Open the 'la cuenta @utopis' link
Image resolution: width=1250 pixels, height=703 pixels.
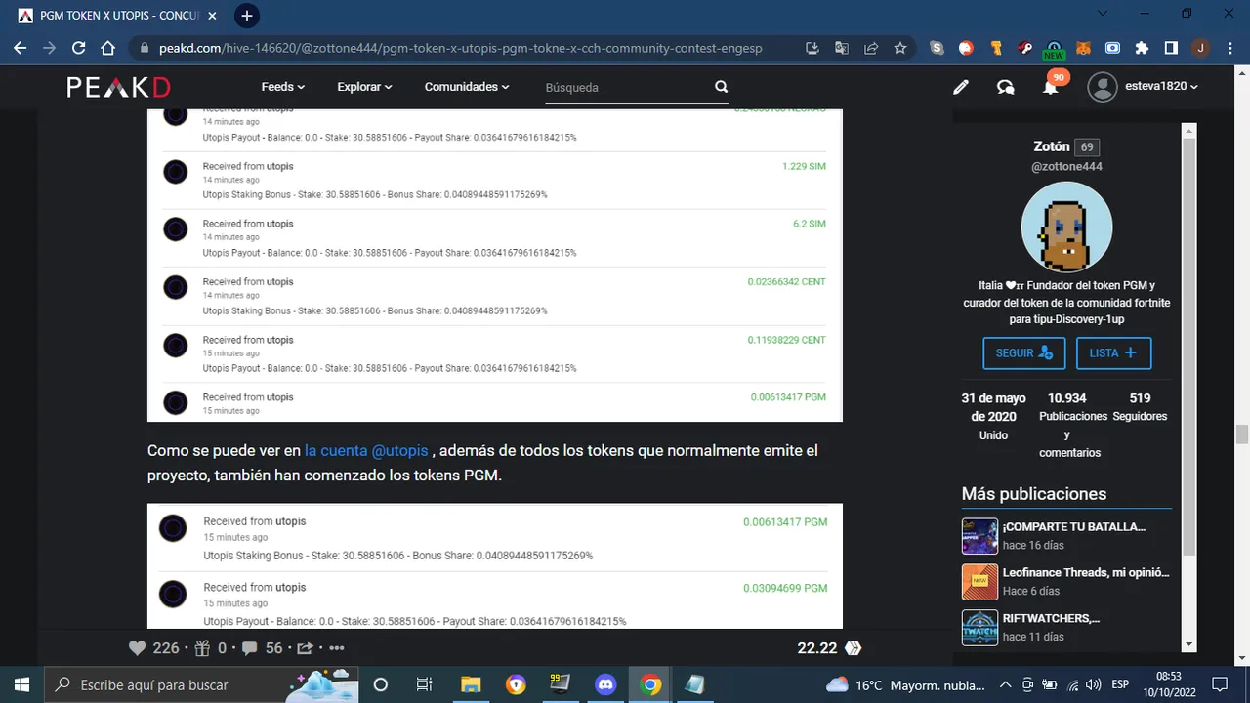(x=366, y=450)
